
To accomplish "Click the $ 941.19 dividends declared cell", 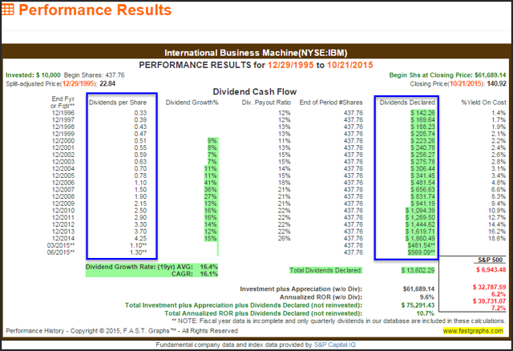I will click(423, 204).
